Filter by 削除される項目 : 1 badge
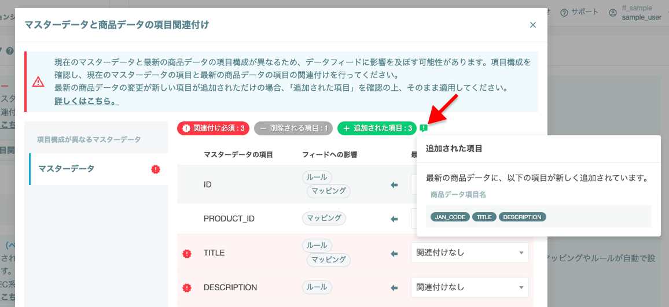 coord(293,128)
